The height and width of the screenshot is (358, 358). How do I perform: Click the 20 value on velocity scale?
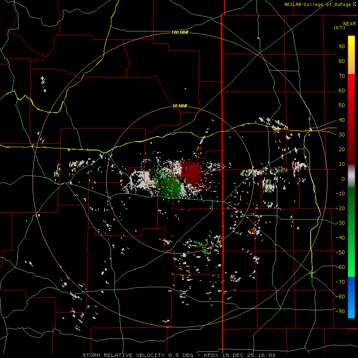pos(342,149)
